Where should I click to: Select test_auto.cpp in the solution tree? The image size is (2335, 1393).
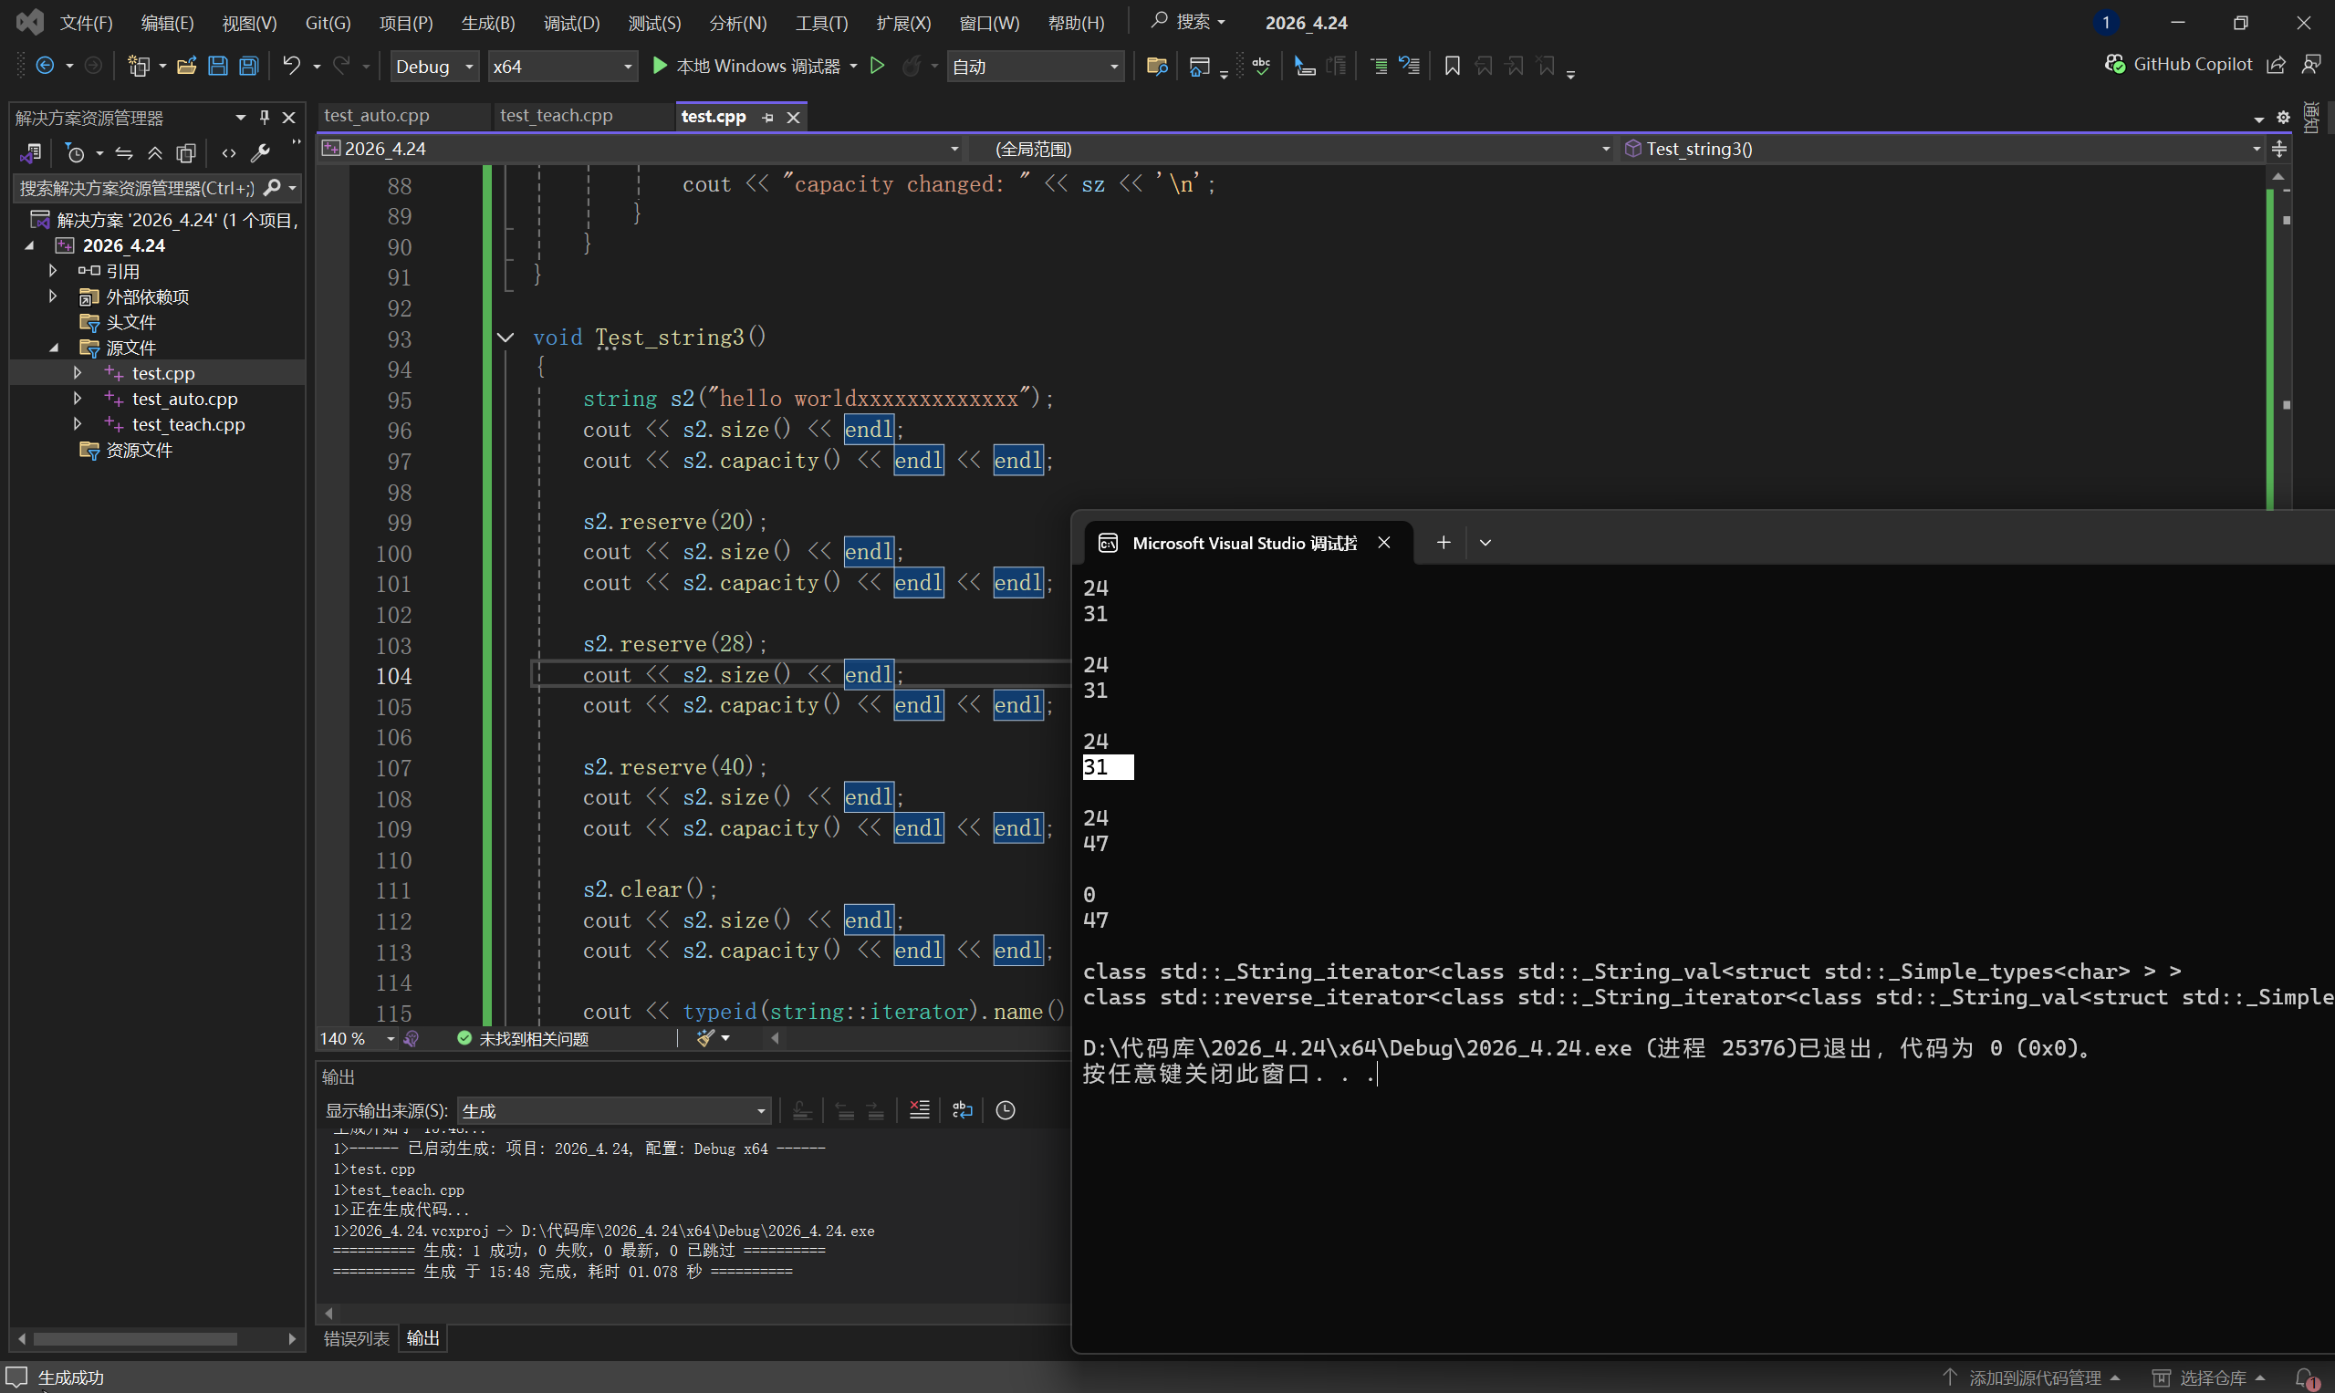click(x=184, y=399)
